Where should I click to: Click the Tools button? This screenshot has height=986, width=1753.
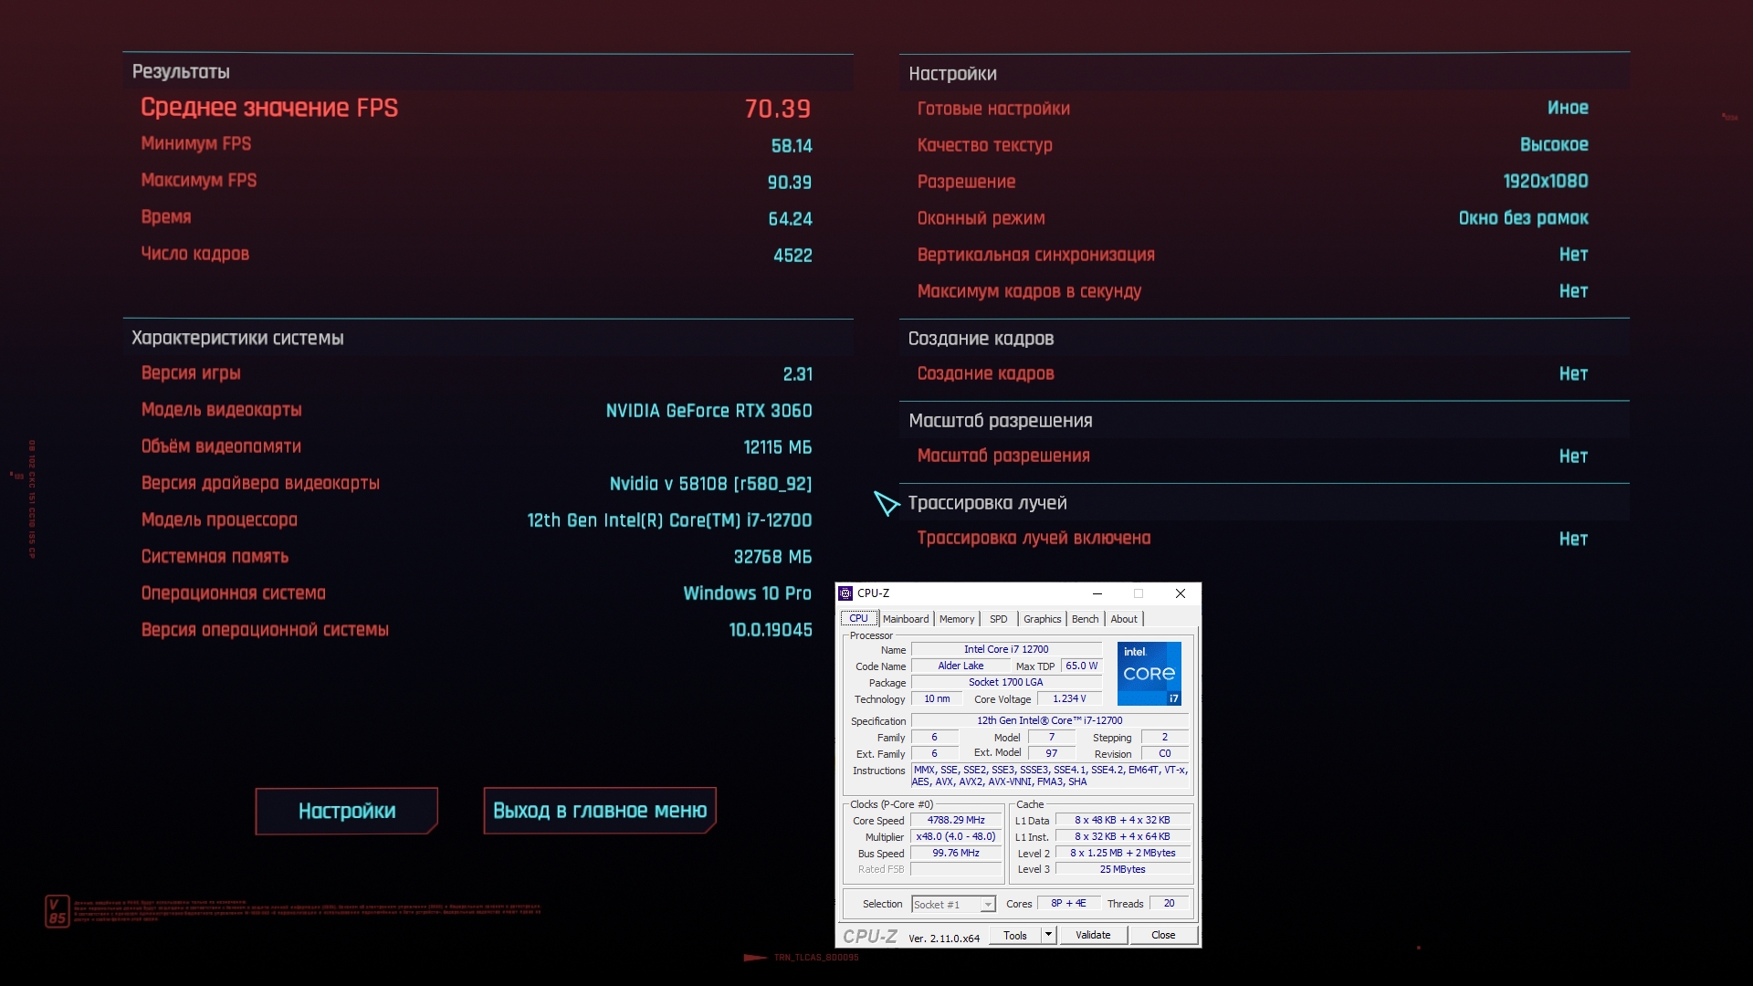[x=1014, y=935]
